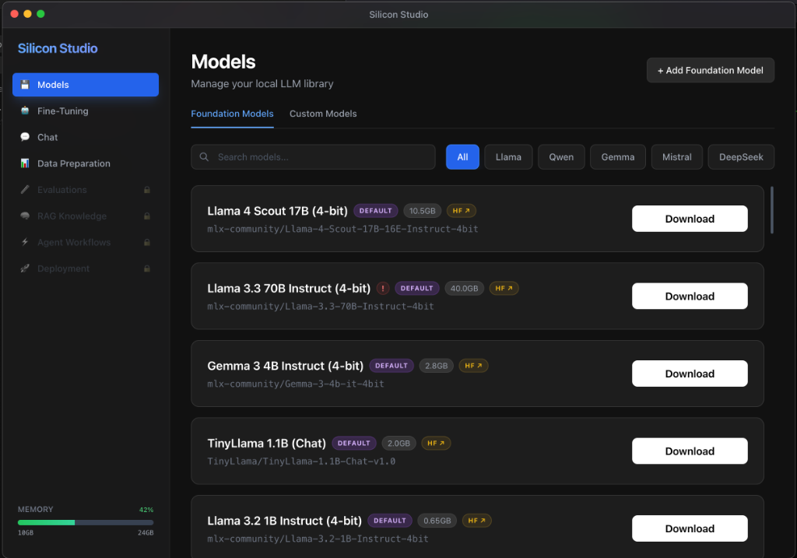Filter models by DeepSeek

(741, 157)
